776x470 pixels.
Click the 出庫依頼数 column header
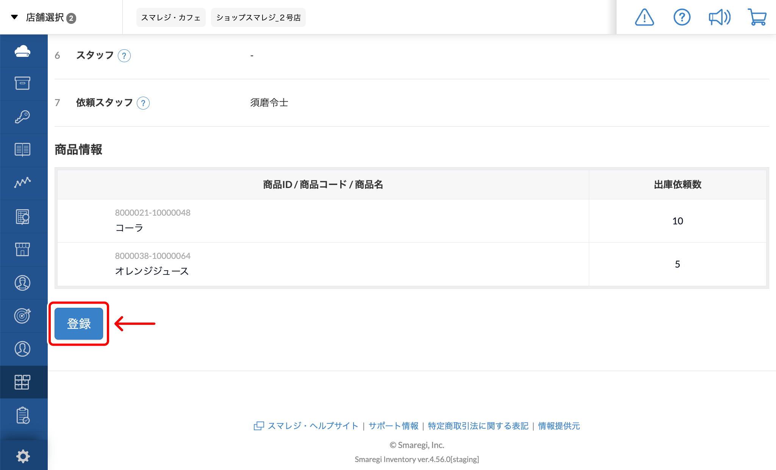coord(677,185)
